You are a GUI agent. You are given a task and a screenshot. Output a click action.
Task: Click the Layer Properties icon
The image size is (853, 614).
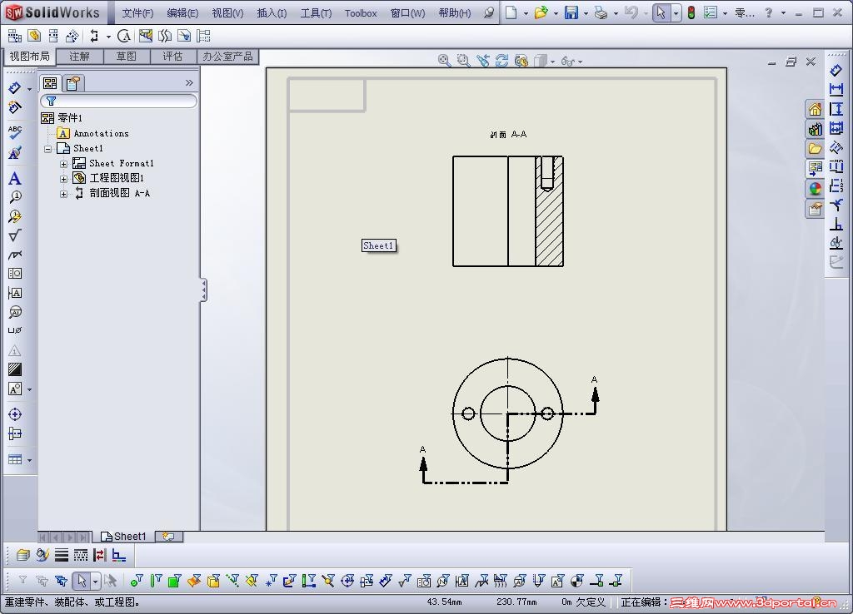22,555
